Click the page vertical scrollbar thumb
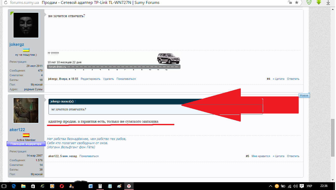The height and width of the screenshot is (190, 336). pyautogui.click(x=333, y=137)
